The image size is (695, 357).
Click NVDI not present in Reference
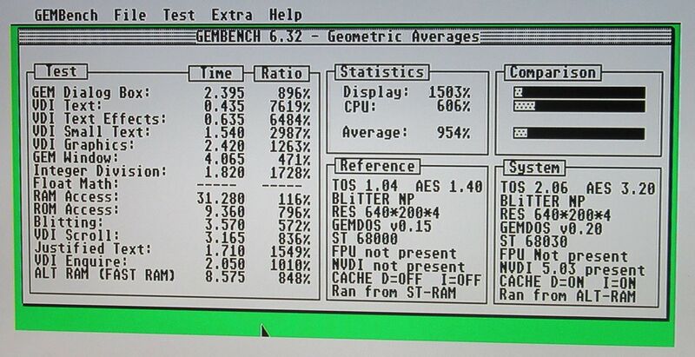(399, 266)
